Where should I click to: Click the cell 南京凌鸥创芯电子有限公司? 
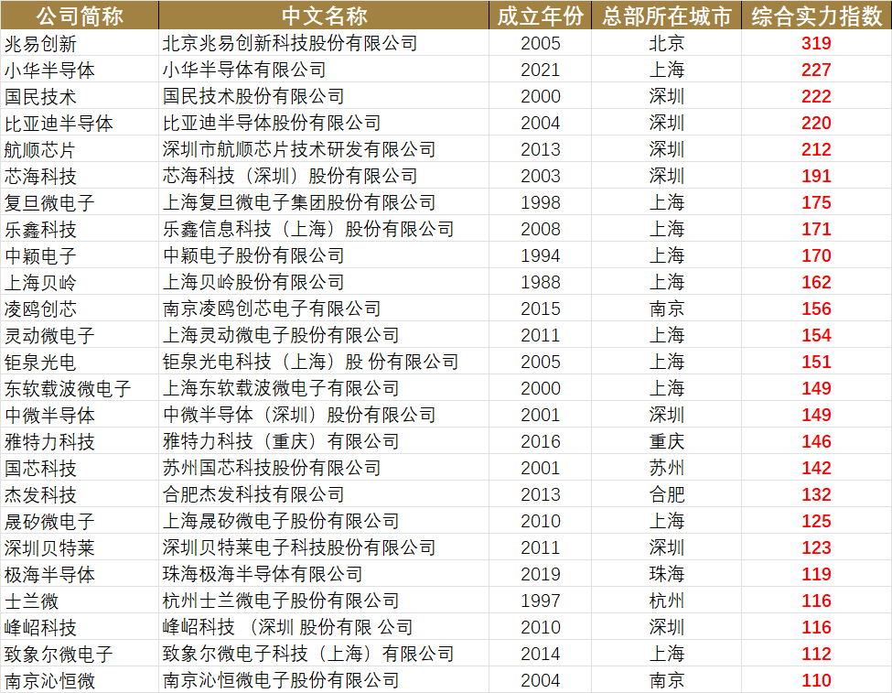[324, 309]
